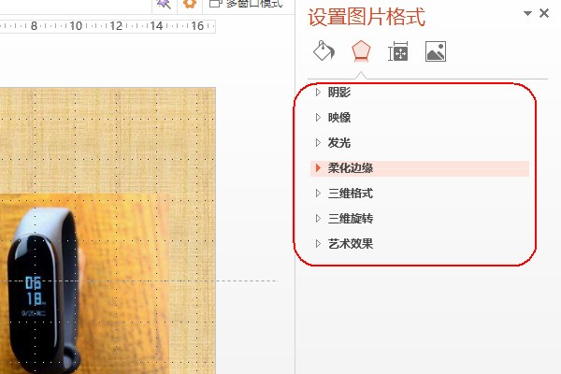Switch to the Picture tab icon
The image size is (561, 374).
(436, 51)
